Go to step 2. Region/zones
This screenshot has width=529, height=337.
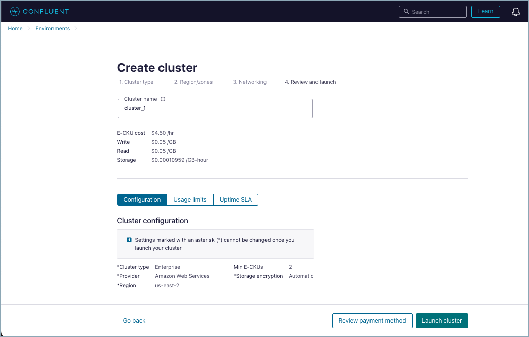click(193, 82)
